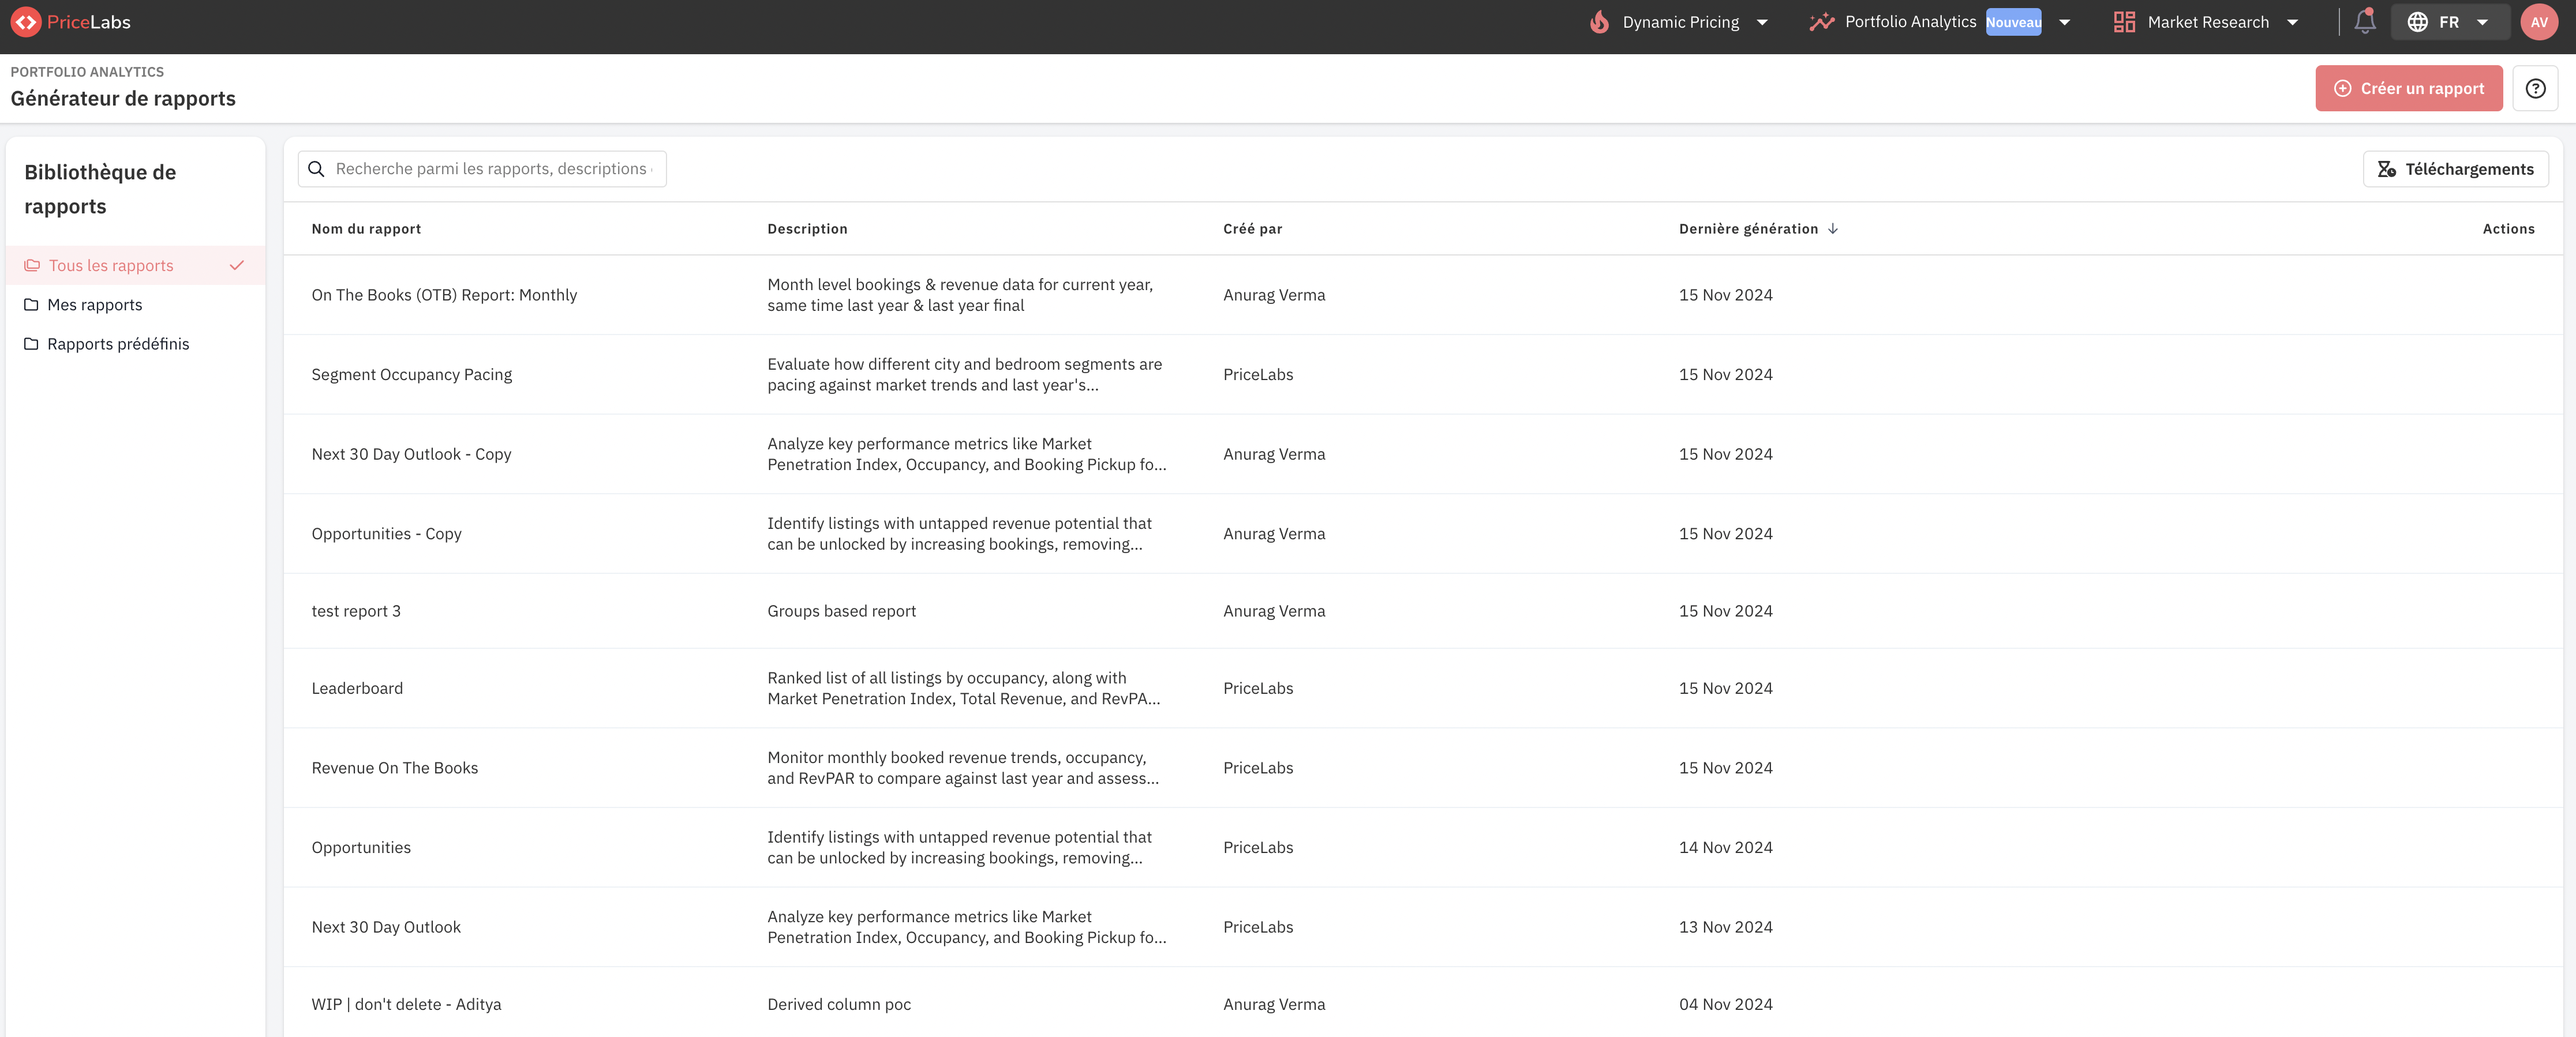Select Tous les rapports in sidebar
The width and height of the screenshot is (2576, 1037).
point(135,266)
